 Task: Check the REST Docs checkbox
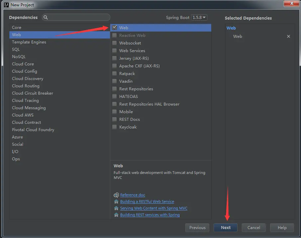[114, 119]
